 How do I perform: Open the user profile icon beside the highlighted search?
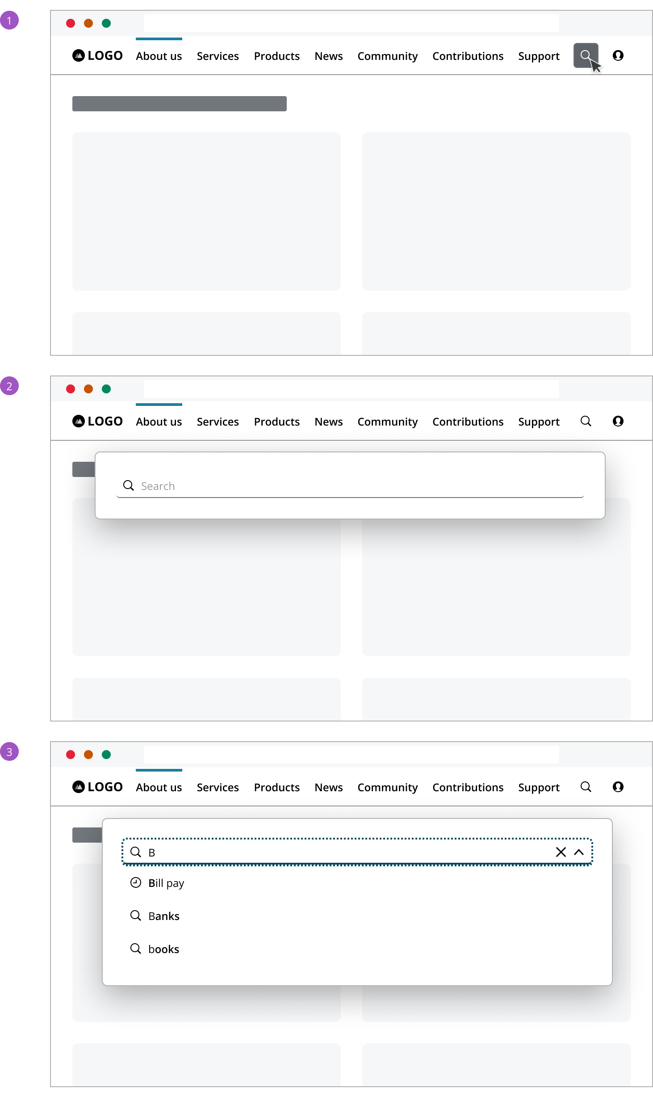[618, 55]
